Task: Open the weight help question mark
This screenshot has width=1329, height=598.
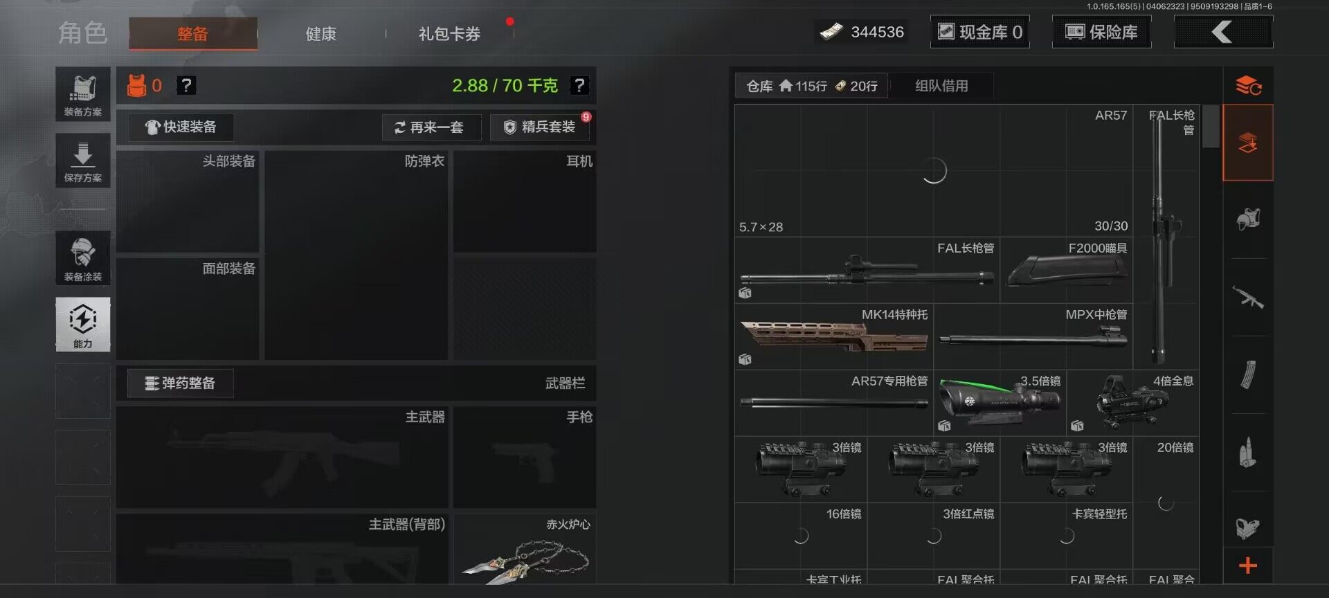Action: (579, 85)
